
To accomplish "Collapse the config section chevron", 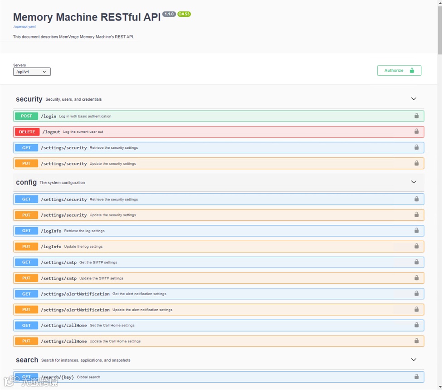I will [x=414, y=182].
